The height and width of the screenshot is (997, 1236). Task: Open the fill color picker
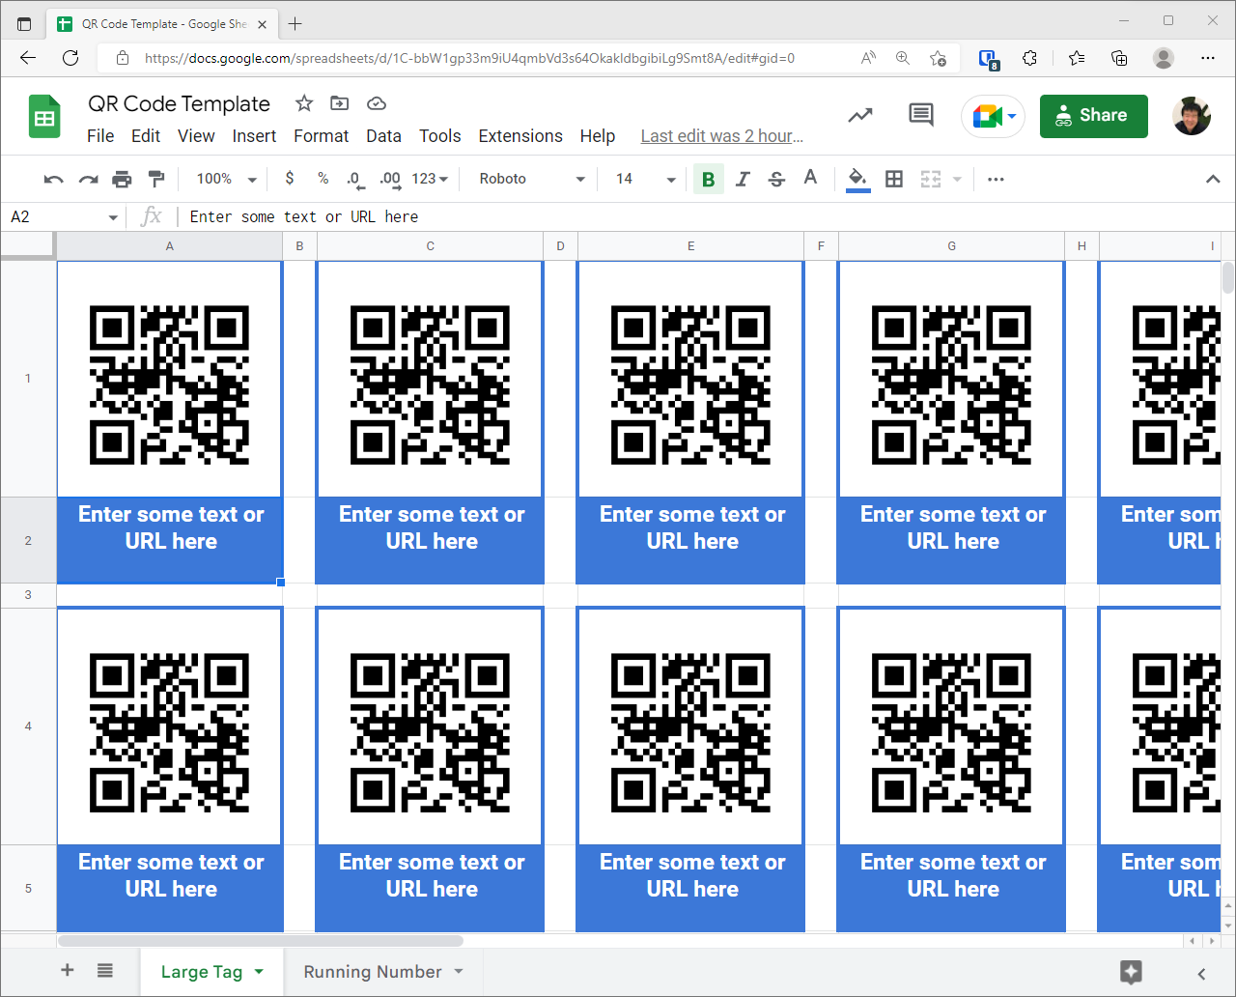(857, 179)
